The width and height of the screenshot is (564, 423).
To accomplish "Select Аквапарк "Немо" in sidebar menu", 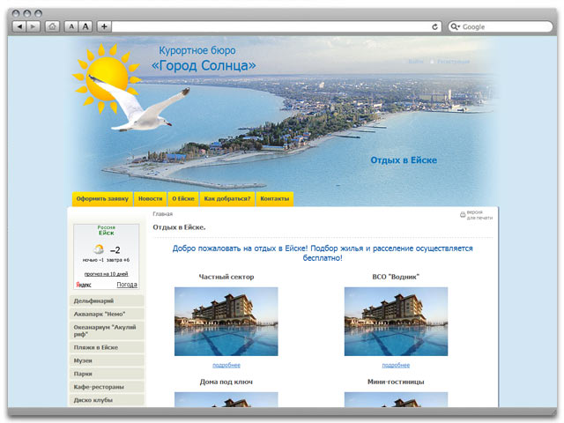I will click(107, 314).
